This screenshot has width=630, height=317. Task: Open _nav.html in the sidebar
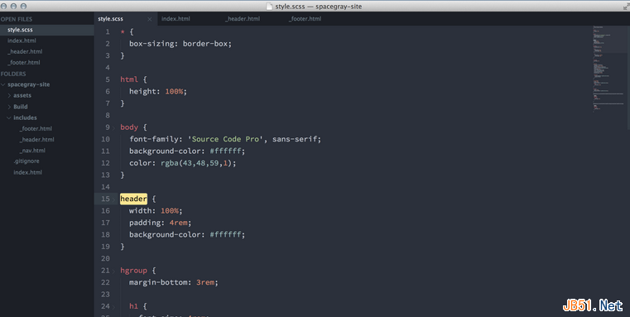[x=32, y=151]
